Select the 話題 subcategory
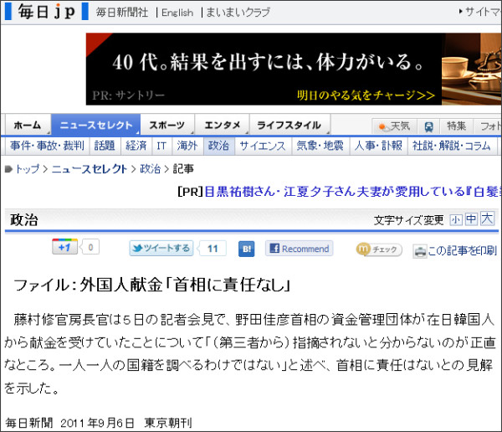This screenshot has height=432, width=502. click(x=105, y=146)
